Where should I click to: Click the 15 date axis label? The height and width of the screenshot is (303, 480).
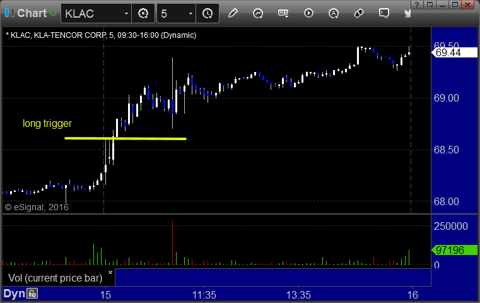[105, 295]
